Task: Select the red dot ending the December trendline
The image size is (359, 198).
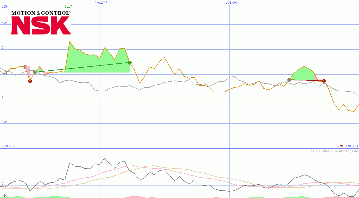Action: (324, 80)
